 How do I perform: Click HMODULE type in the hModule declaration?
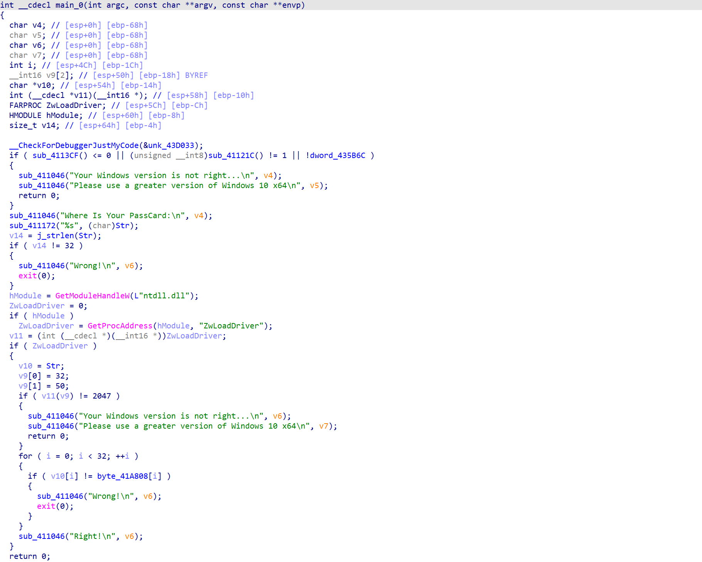coord(25,115)
